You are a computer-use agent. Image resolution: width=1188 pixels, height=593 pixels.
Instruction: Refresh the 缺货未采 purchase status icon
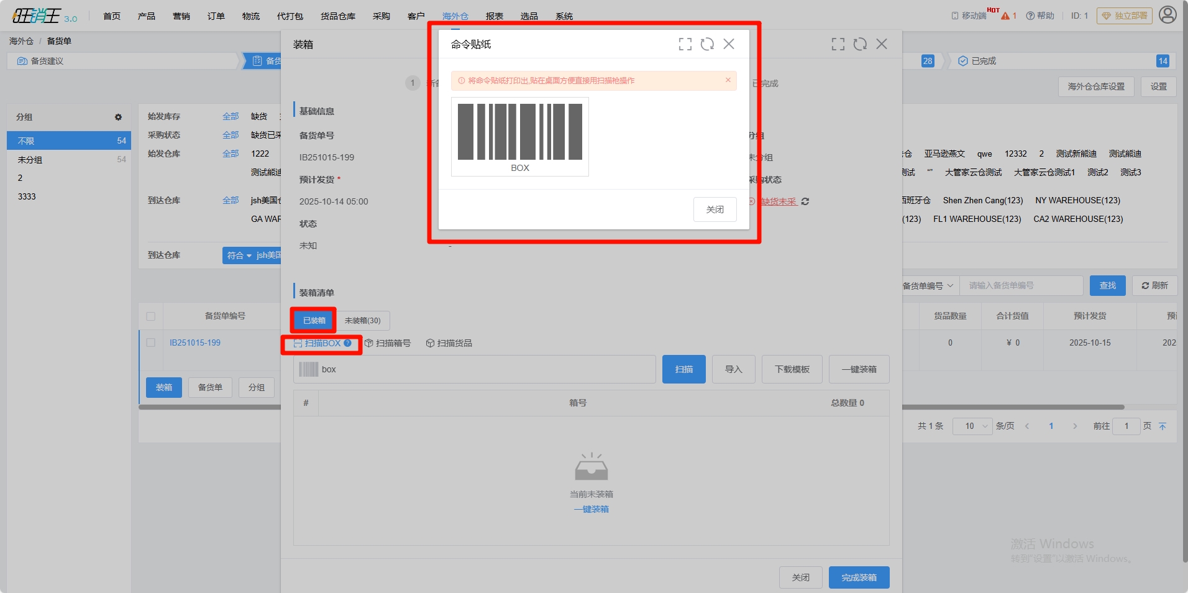pos(805,201)
